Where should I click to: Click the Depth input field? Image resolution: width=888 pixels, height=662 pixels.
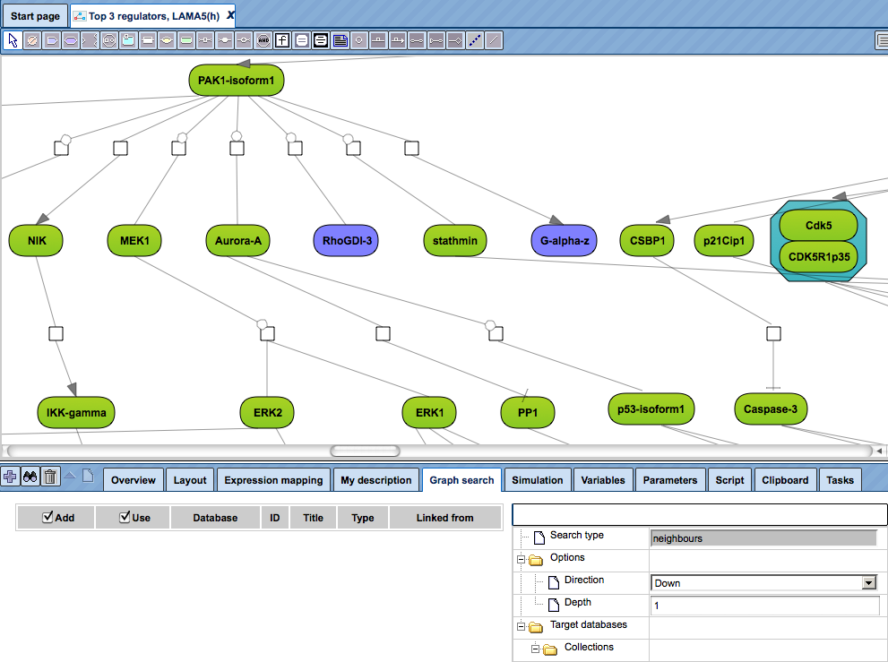764,606
